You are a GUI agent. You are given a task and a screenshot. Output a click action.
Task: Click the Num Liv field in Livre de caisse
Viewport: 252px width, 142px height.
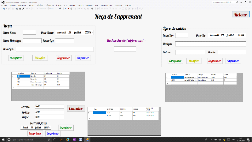point(182,35)
